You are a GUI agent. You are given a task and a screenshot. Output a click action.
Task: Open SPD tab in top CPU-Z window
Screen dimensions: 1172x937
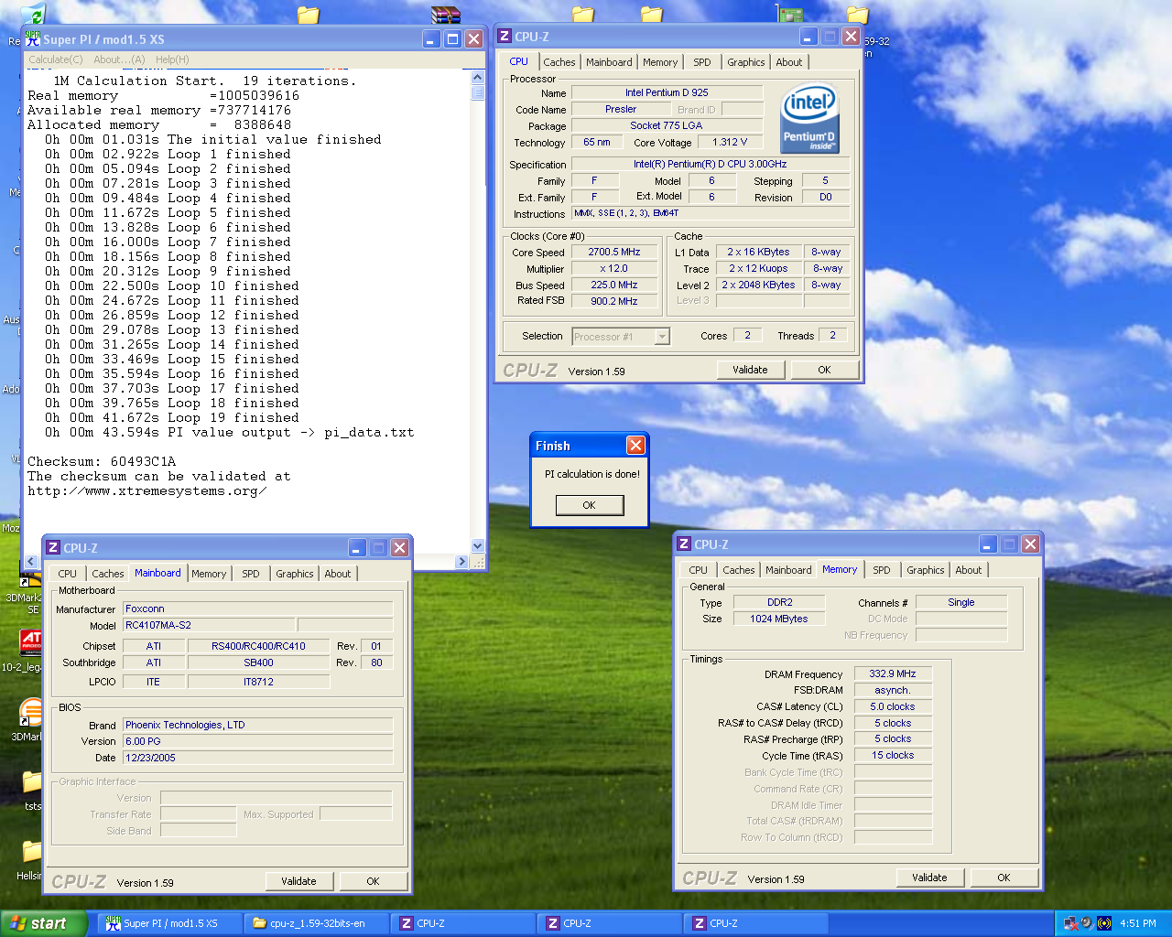[x=702, y=62]
